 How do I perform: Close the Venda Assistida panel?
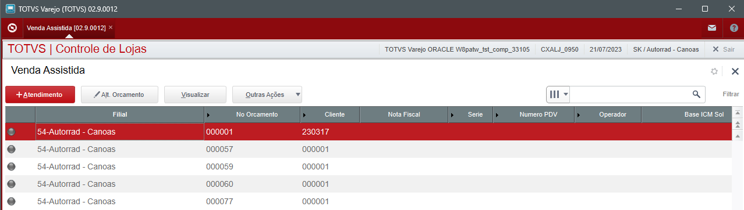point(735,71)
